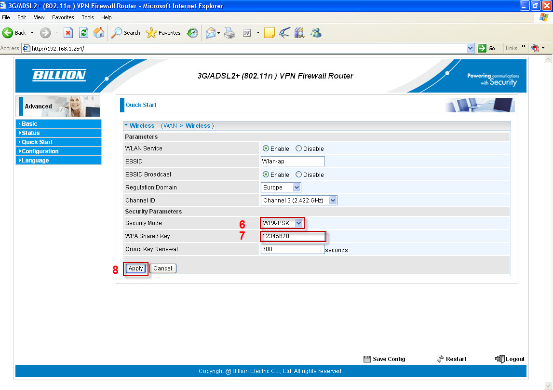Expand address bar URL dropdown
553x390 pixels.
(x=470, y=48)
